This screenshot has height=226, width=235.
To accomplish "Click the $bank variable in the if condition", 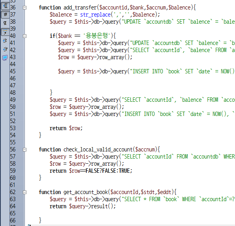I will coord(65,36).
